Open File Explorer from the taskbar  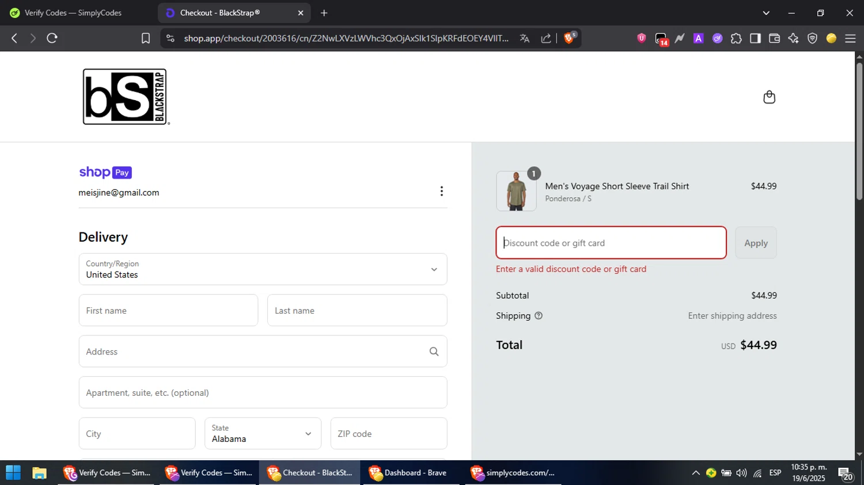[39, 473]
